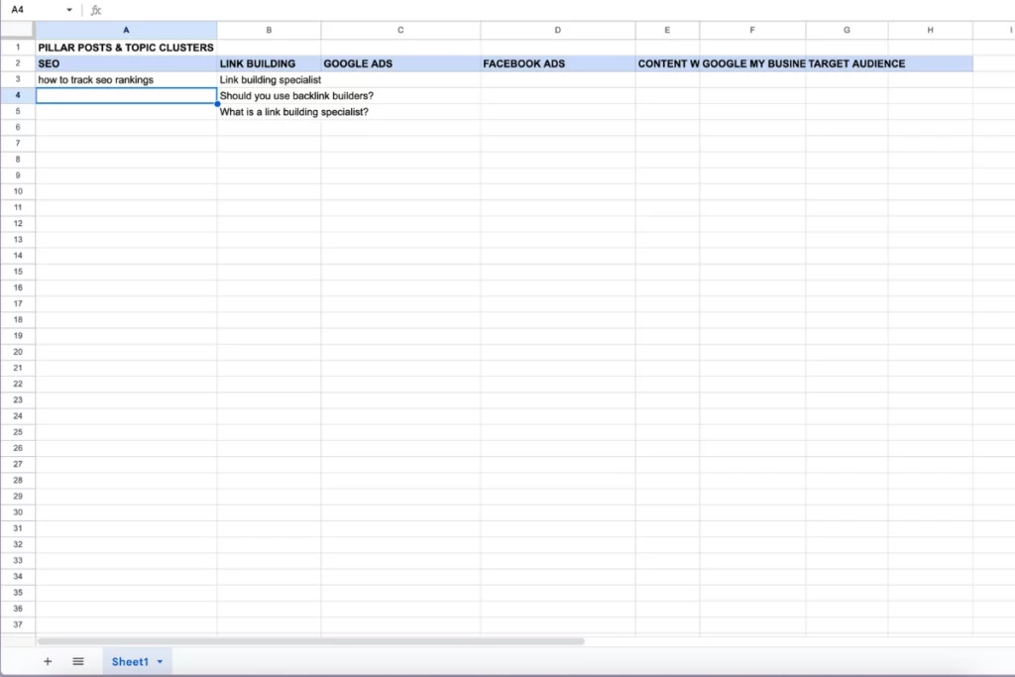1015x677 pixels.
Task: Select column E header
Action: point(667,30)
